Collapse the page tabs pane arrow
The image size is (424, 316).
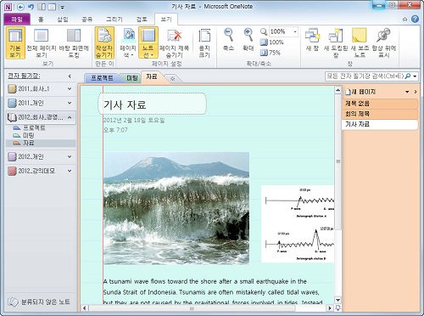click(416, 92)
